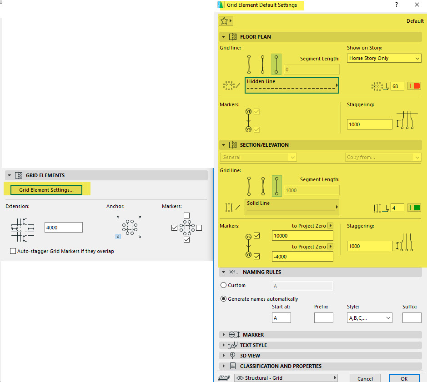Click the Grid Element Settings button
Screen dimensions: 427x382
point(46,190)
